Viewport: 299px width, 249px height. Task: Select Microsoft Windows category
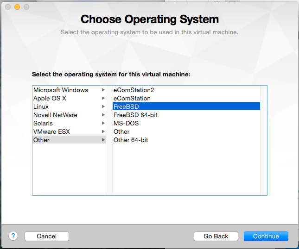[69, 90]
